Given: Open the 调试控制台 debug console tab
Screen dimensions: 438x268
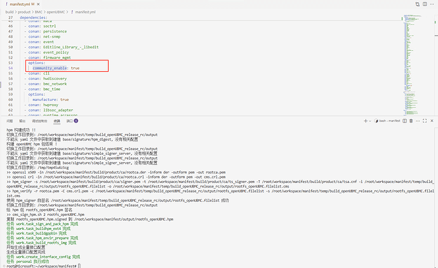Looking at the screenshot, I should pos(40,120).
